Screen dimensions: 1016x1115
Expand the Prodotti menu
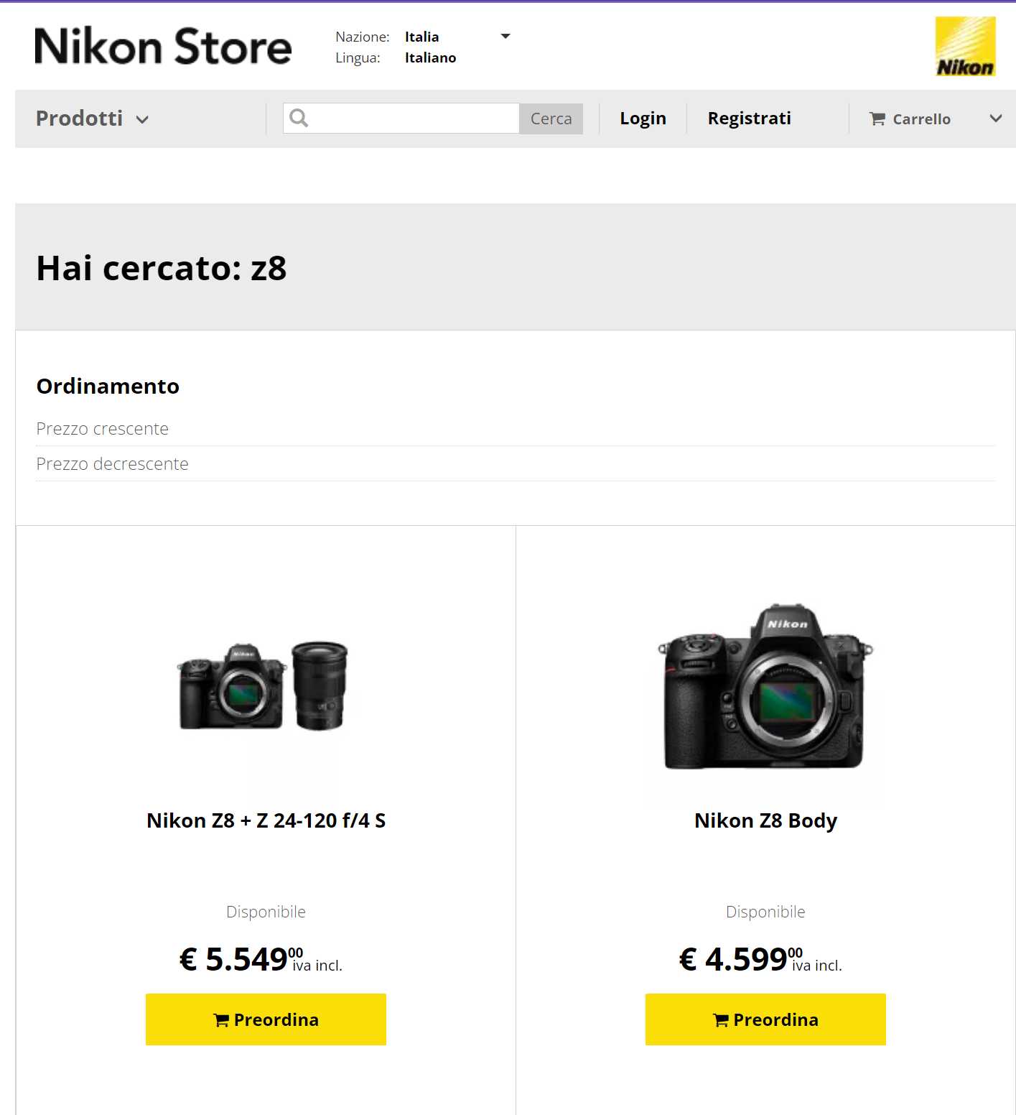92,119
